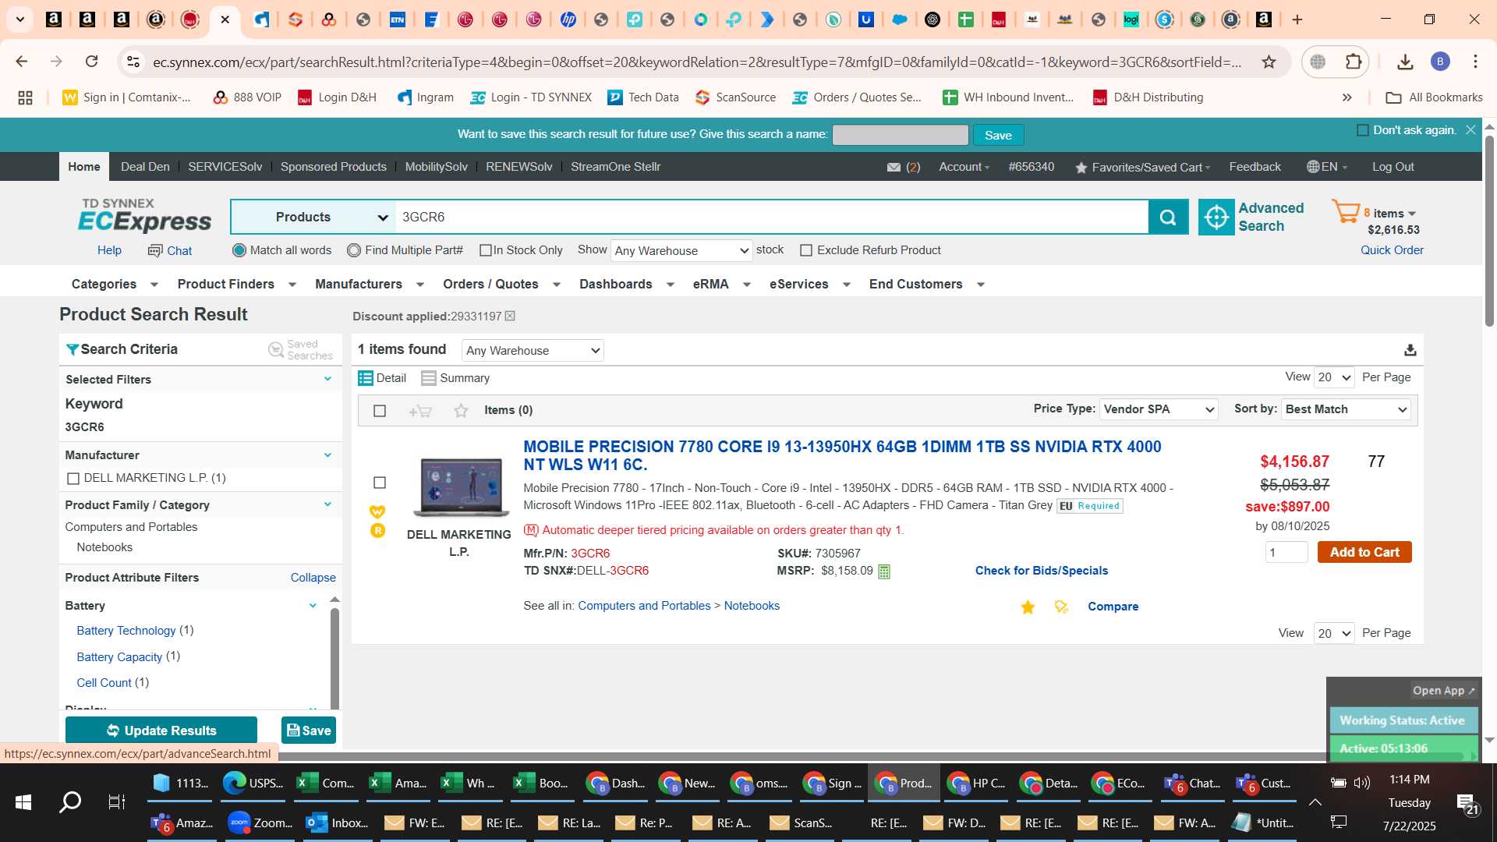
Task: Remove applied discount X icon
Action: click(x=510, y=316)
